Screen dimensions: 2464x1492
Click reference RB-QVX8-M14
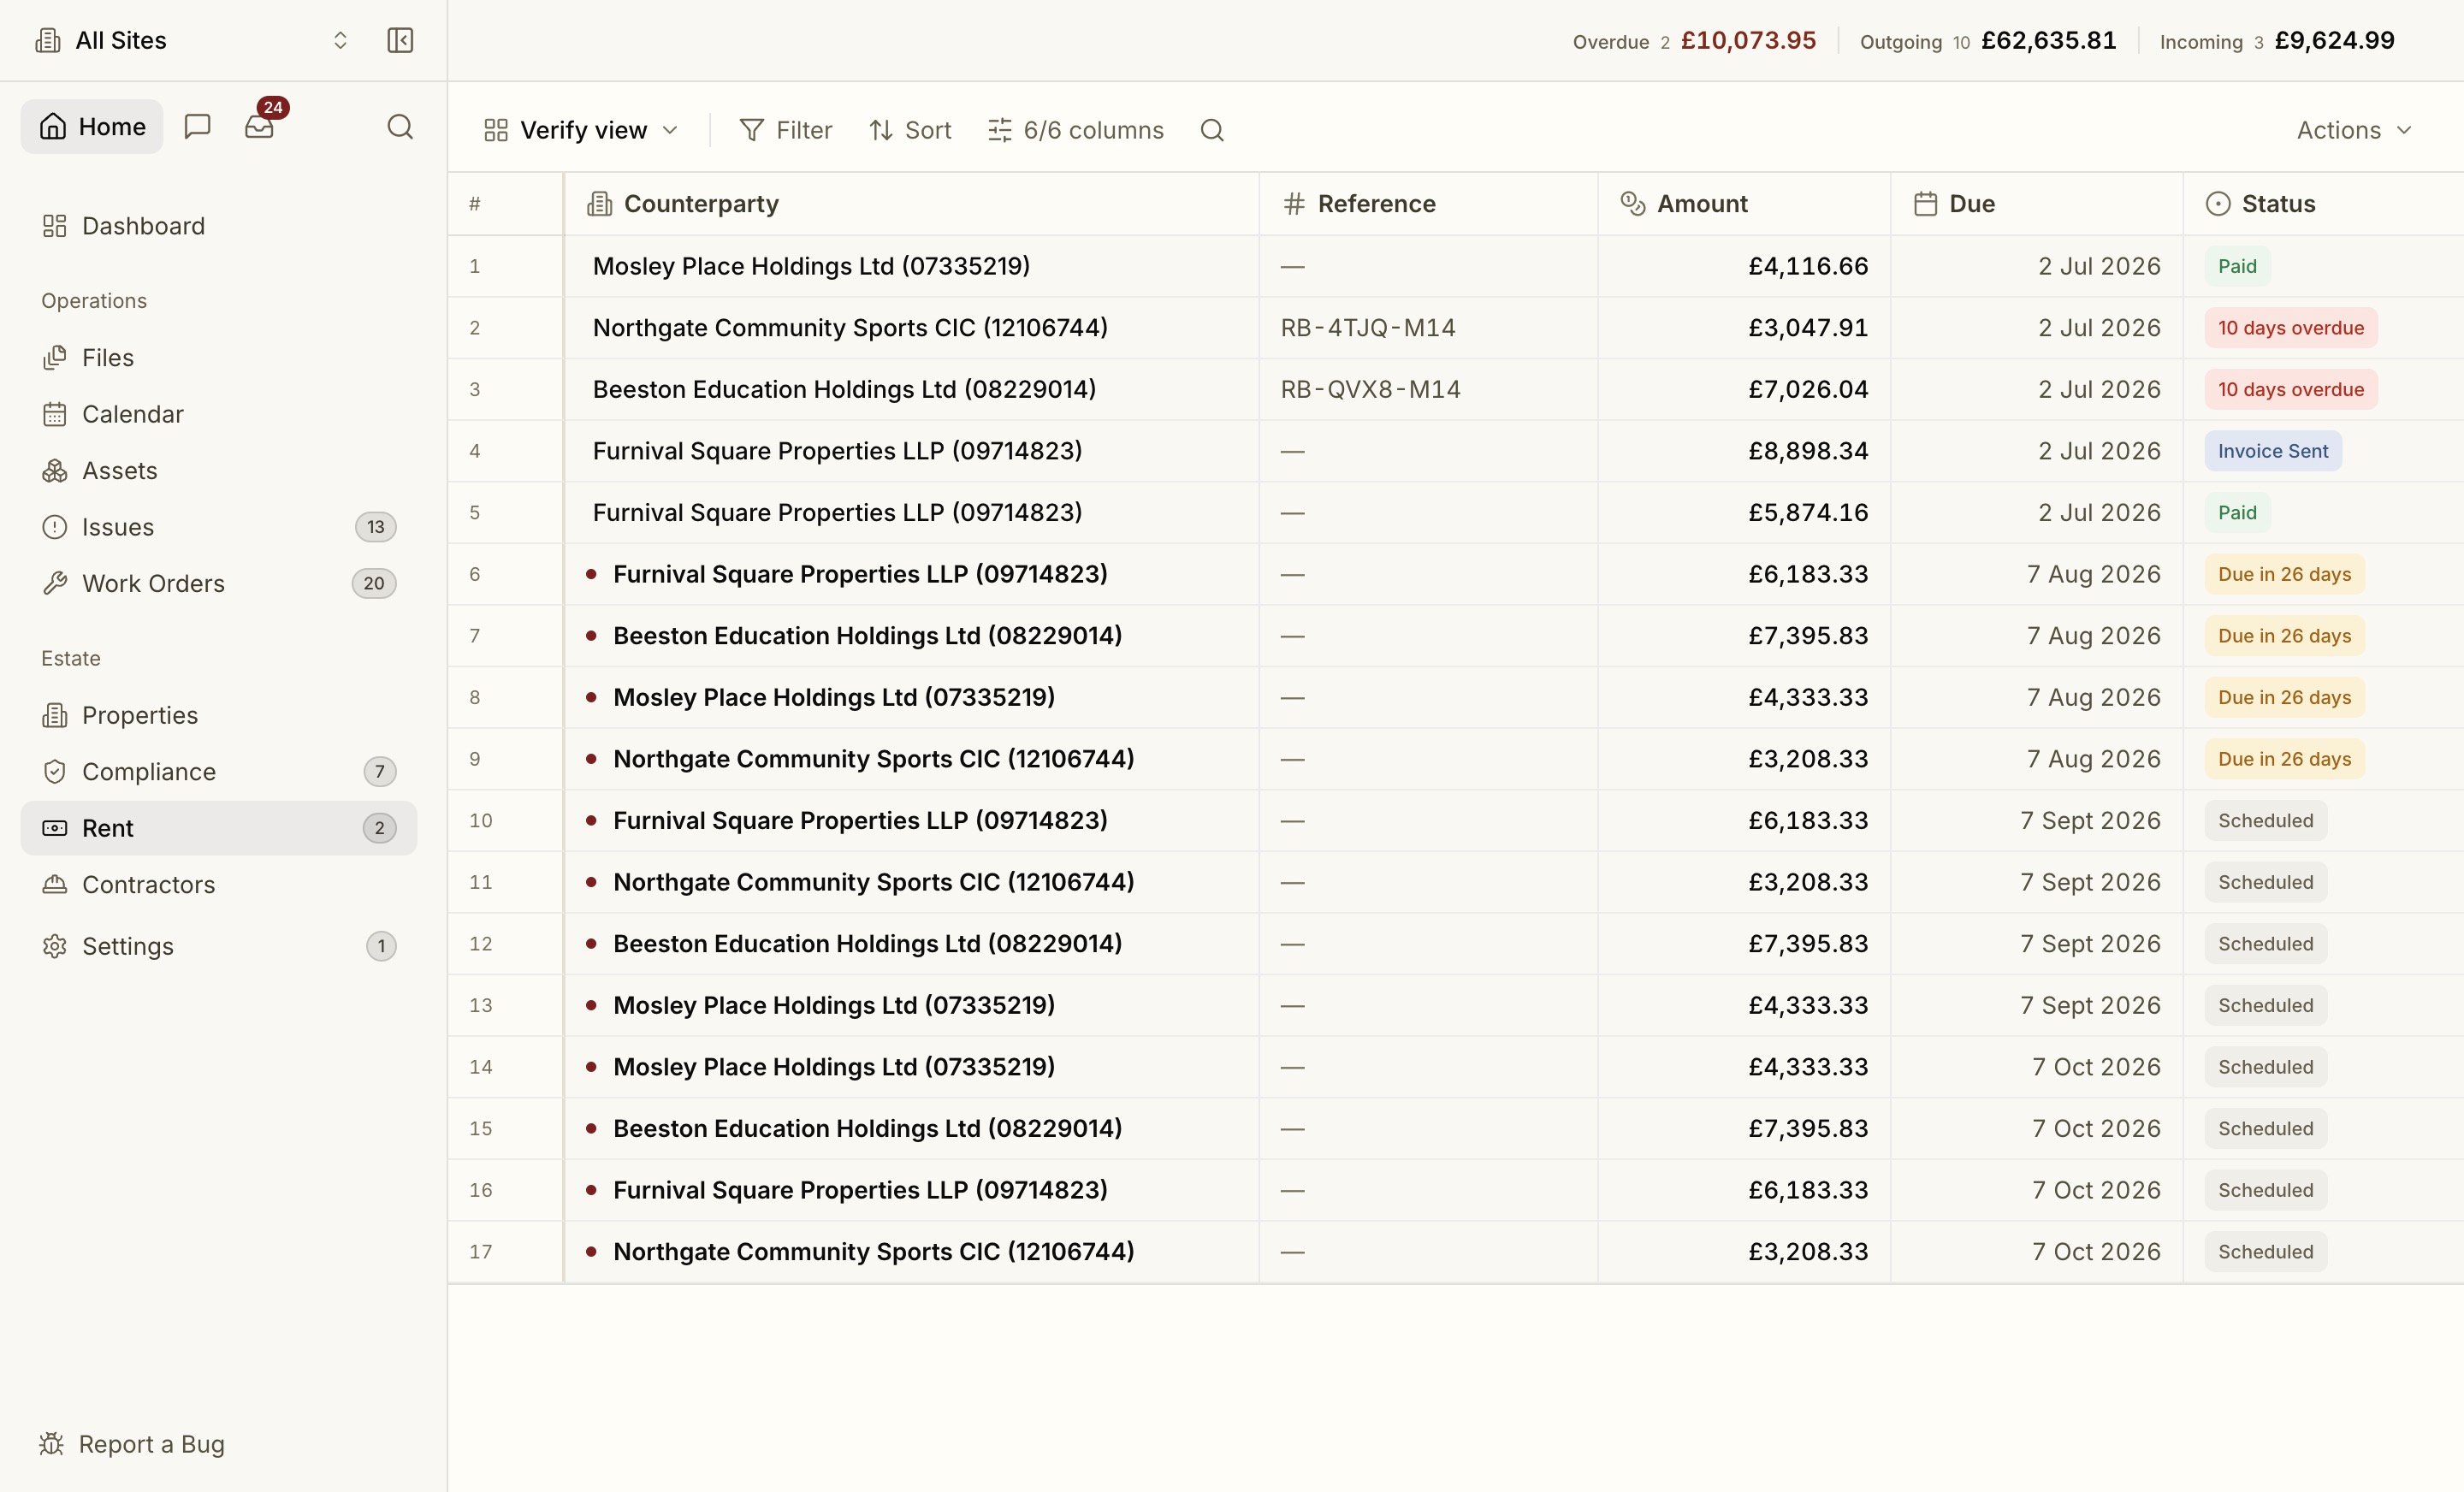click(1370, 389)
